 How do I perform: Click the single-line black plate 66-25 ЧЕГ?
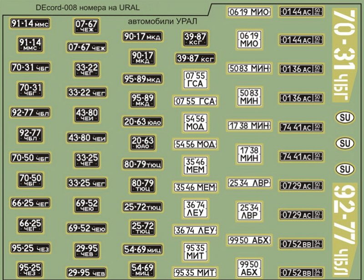pos(30,203)
